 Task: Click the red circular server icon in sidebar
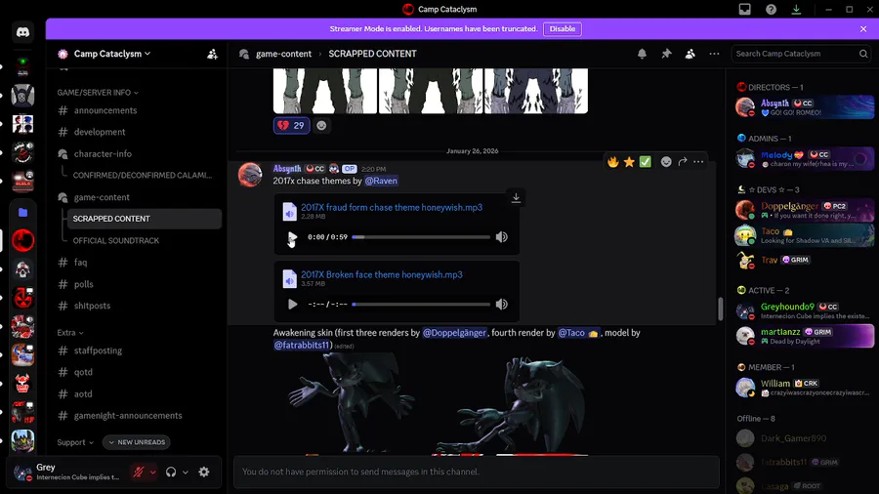coord(22,241)
